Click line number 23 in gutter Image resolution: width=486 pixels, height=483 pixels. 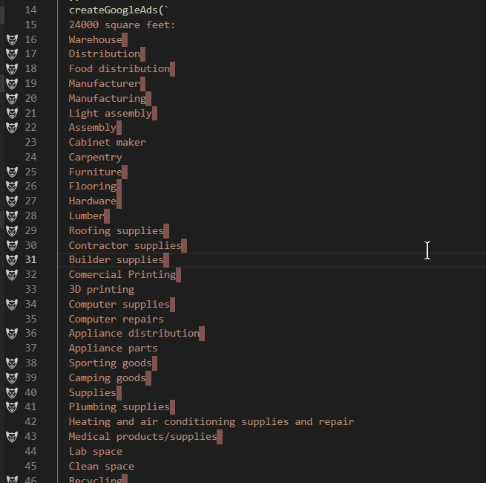(x=30, y=142)
